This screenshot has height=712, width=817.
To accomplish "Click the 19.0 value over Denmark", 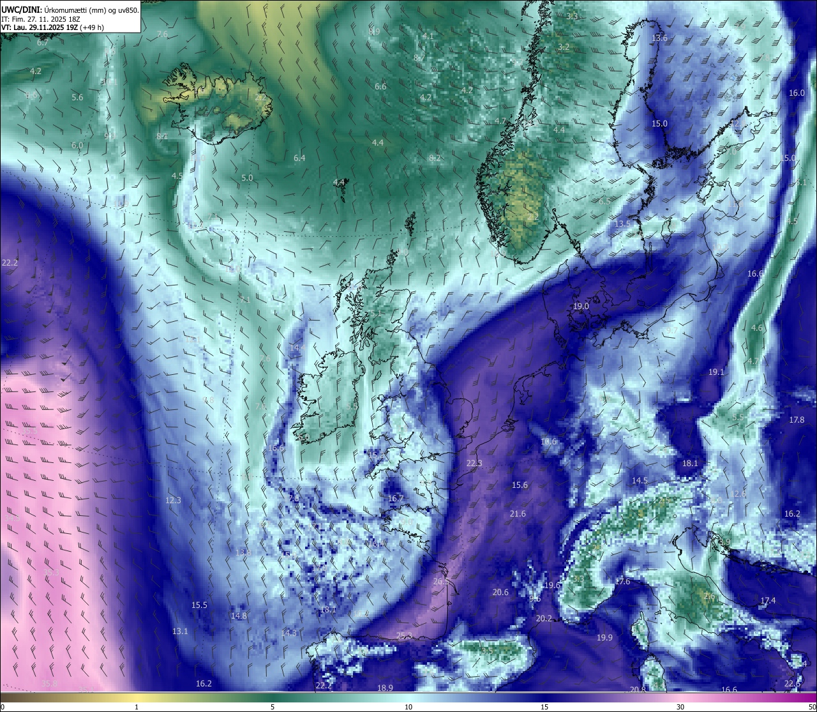I will (581, 307).
